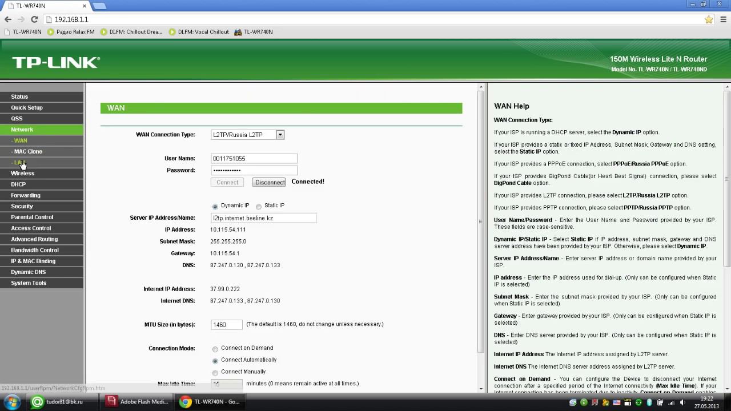
Task: Focus the Password field
Action: point(254,170)
